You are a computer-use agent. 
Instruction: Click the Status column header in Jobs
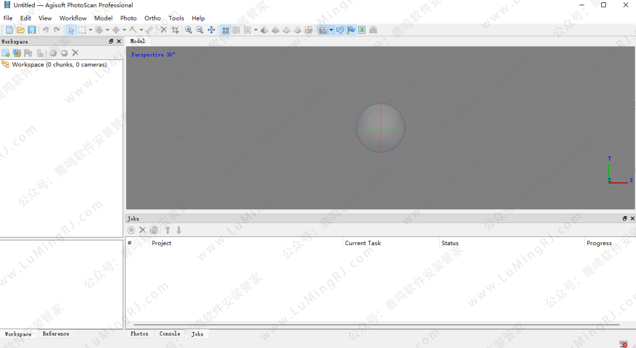point(450,243)
